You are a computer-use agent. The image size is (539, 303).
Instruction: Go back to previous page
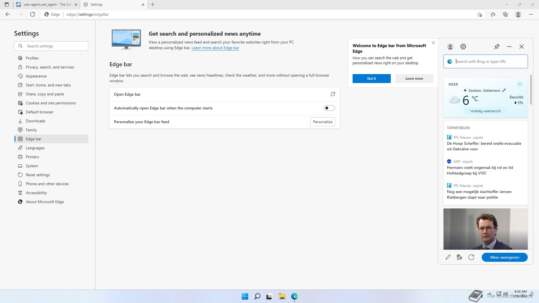(8, 14)
